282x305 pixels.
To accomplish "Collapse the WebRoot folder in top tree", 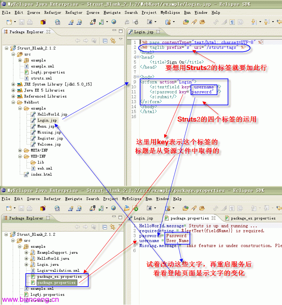I will click(13, 102).
